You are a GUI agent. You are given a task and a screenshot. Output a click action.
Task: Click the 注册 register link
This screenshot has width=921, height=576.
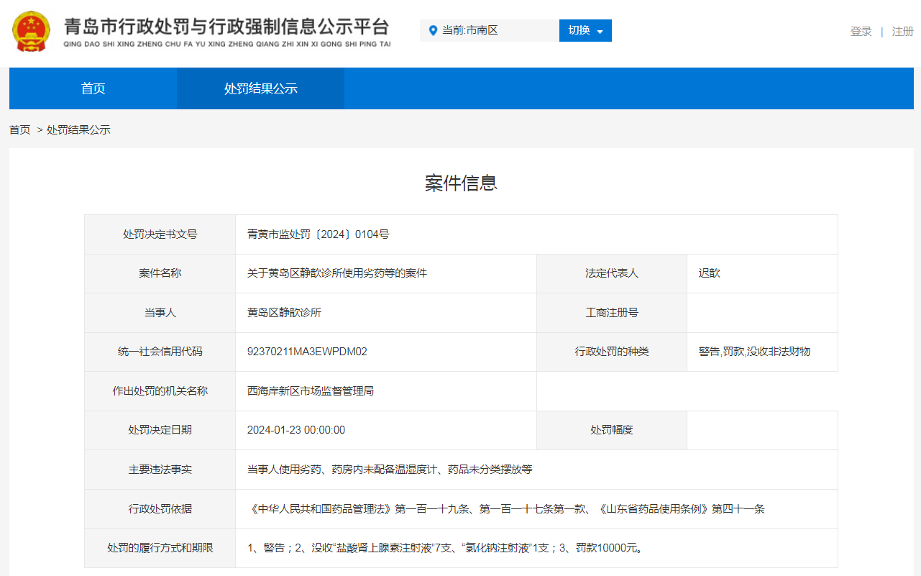(902, 32)
